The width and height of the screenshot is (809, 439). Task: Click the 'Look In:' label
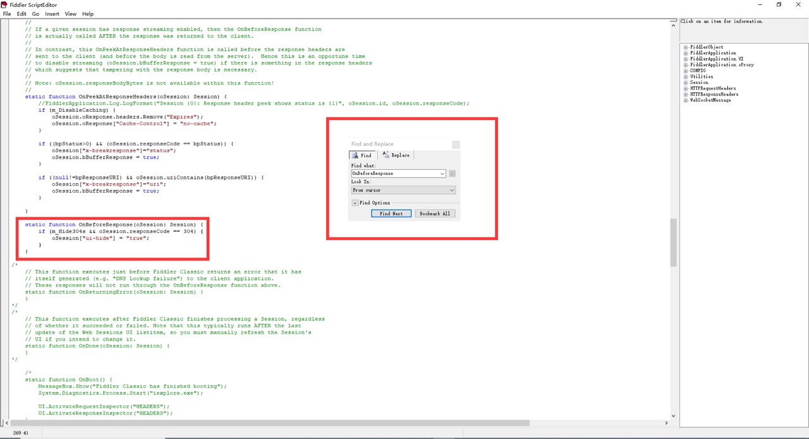(361, 182)
